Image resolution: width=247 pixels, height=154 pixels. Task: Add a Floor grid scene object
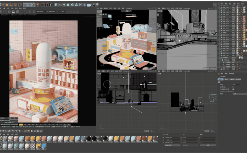[x=89, y=5]
